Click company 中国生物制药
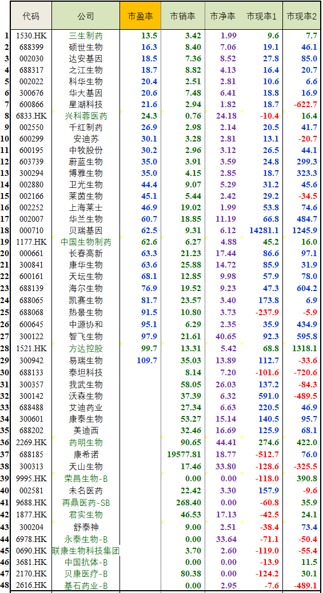 click(86, 242)
